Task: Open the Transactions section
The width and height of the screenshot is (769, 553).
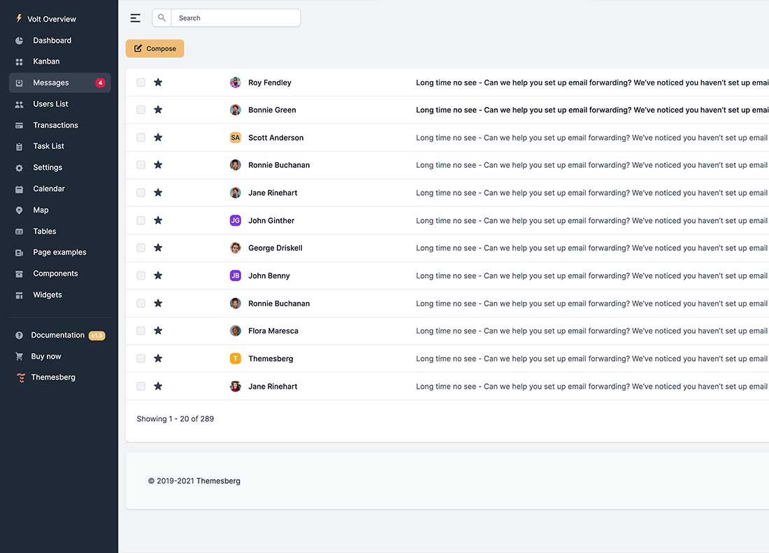Action: [x=55, y=125]
